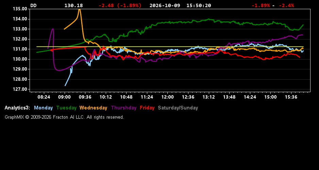Click the 130.00 y-axis label
The height and width of the screenshot is (170, 319).
tap(20, 59)
